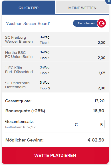Select the SC Paderborn vs Hoffenheim row

pyautogui.click(x=55, y=85)
